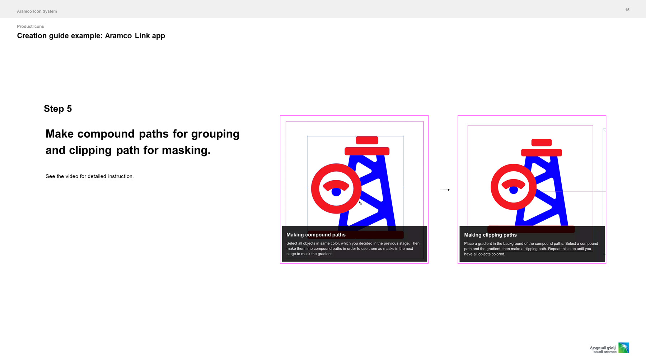Image resolution: width=646 pixels, height=363 pixels.
Task: Click the 'Making compound paths' caption title
Action: coord(316,235)
